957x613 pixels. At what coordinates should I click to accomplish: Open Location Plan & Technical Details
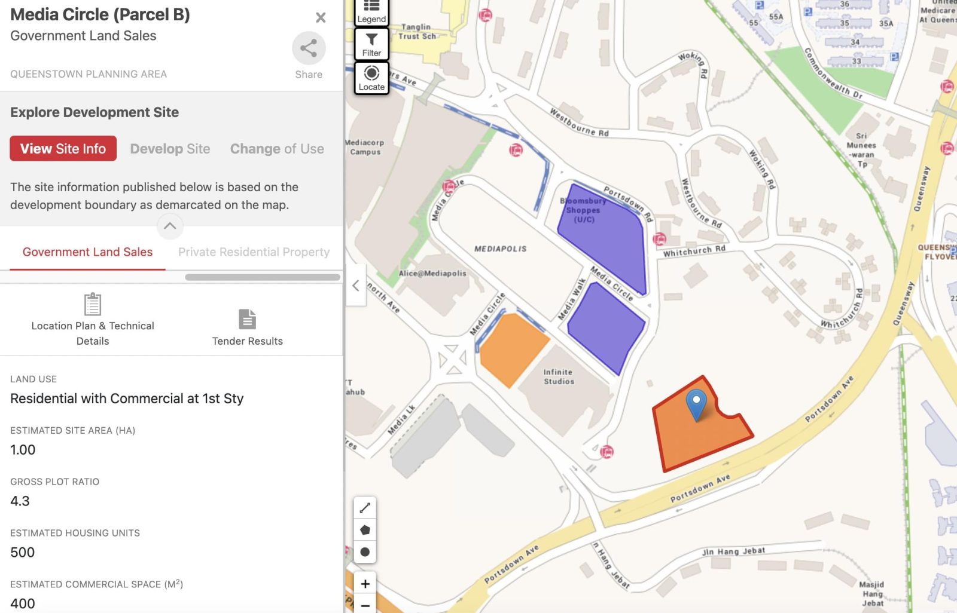click(93, 320)
